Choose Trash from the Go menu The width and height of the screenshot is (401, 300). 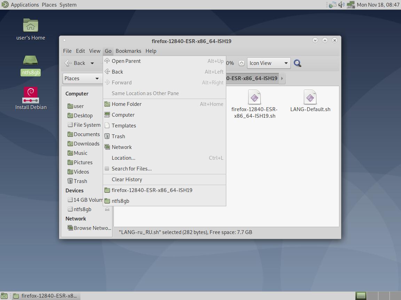(164, 136)
